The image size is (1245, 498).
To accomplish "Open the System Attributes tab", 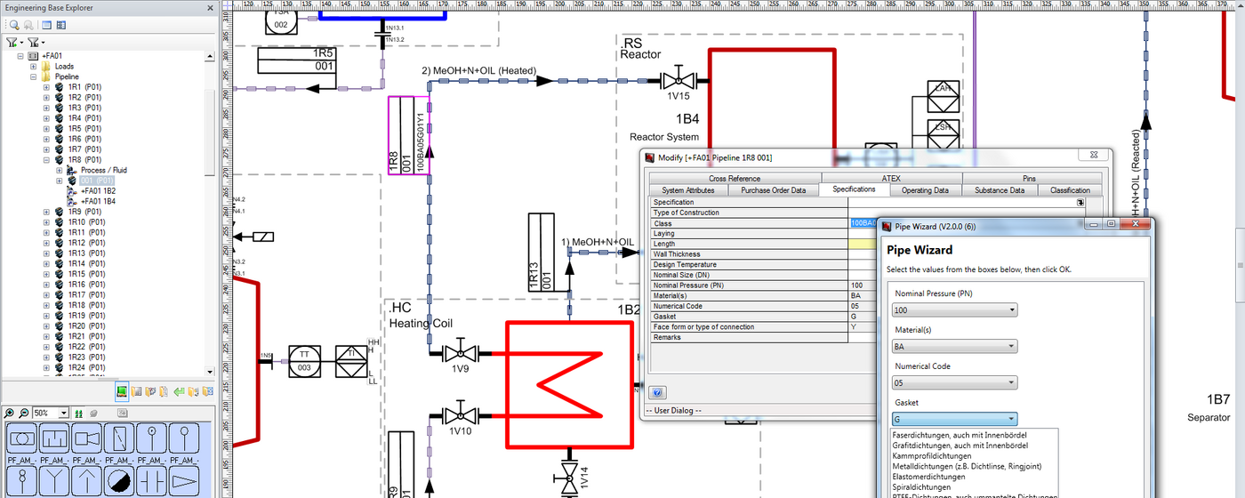I will pyautogui.click(x=688, y=190).
